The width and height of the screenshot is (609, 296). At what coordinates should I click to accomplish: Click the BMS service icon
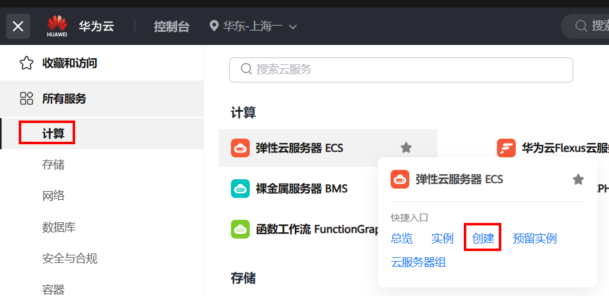coord(240,189)
